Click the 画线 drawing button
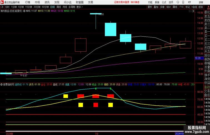 point(175,7)
